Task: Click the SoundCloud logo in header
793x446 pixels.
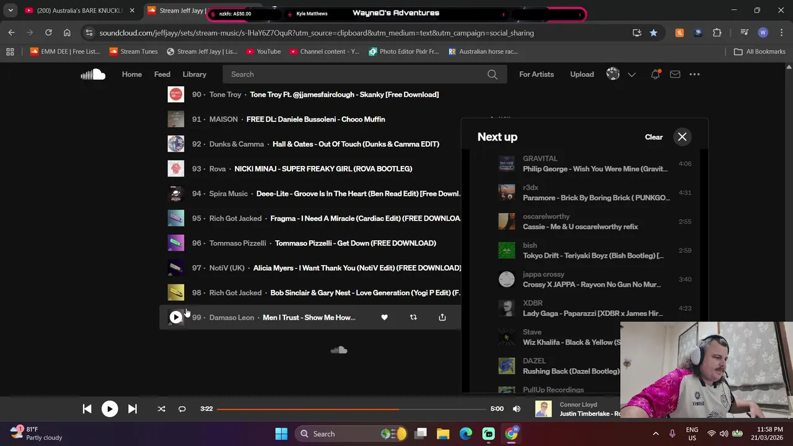Action: click(x=93, y=74)
